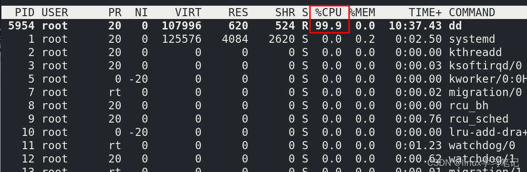Click PID 12 in the list
Viewport: 527px width, 172px height.
click(x=28, y=159)
